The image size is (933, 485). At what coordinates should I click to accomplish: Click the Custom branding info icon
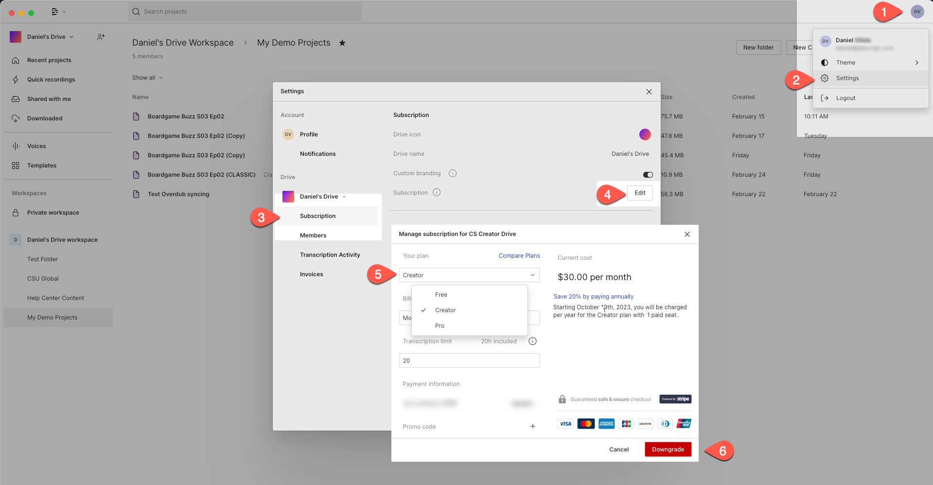[x=453, y=173]
